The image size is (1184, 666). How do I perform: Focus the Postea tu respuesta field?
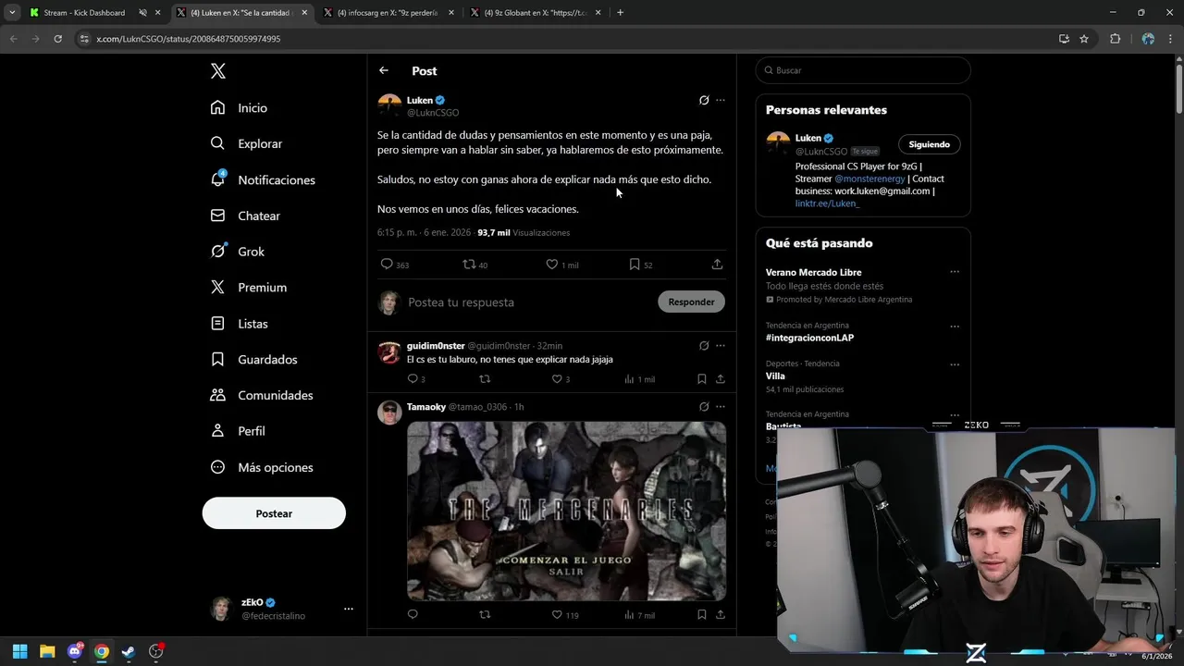[527, 302]
